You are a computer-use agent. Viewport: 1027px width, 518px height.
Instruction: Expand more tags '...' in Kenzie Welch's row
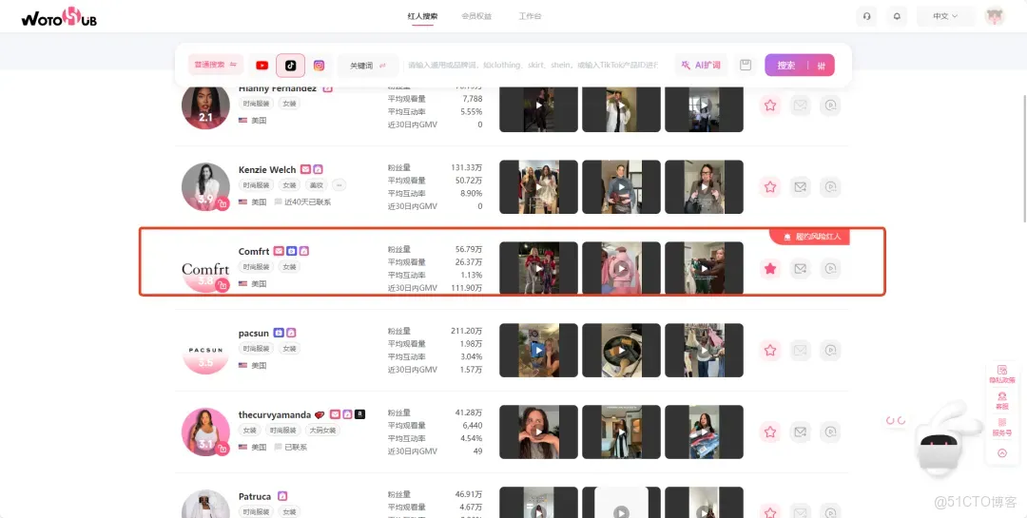(339, 185)
